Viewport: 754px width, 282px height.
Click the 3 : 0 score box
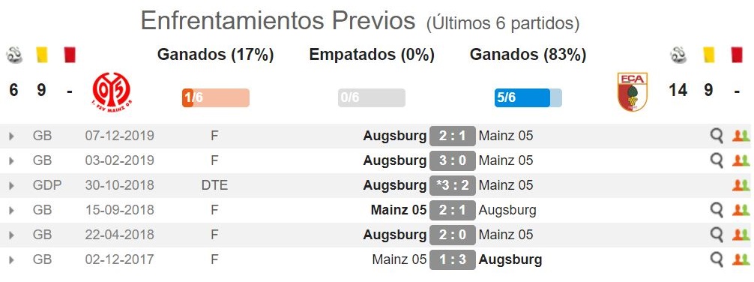(x=453, y=160)
